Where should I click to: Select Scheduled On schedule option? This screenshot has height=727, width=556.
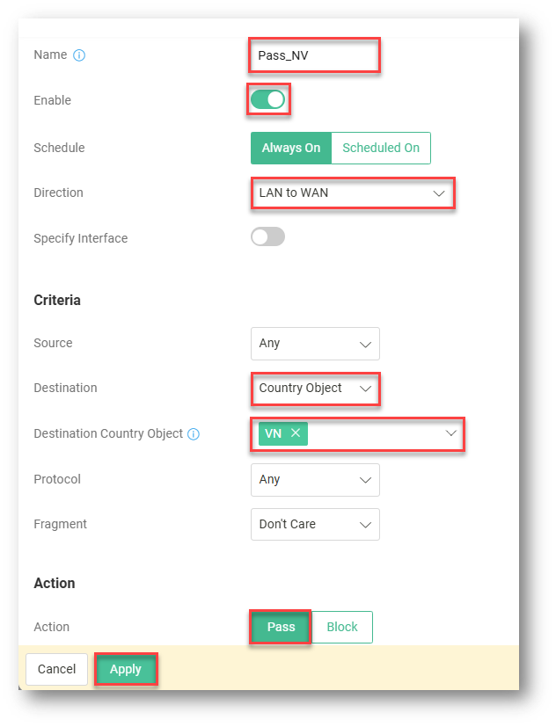click(381, 148)
